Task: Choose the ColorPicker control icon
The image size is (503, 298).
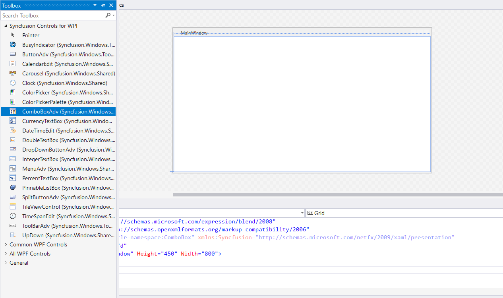Action: pos(13,92)
